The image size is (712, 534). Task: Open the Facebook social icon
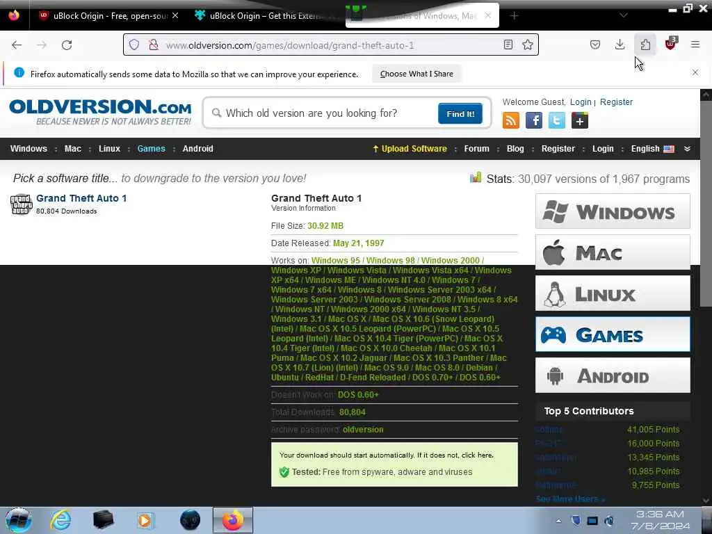tap(533, 120)
